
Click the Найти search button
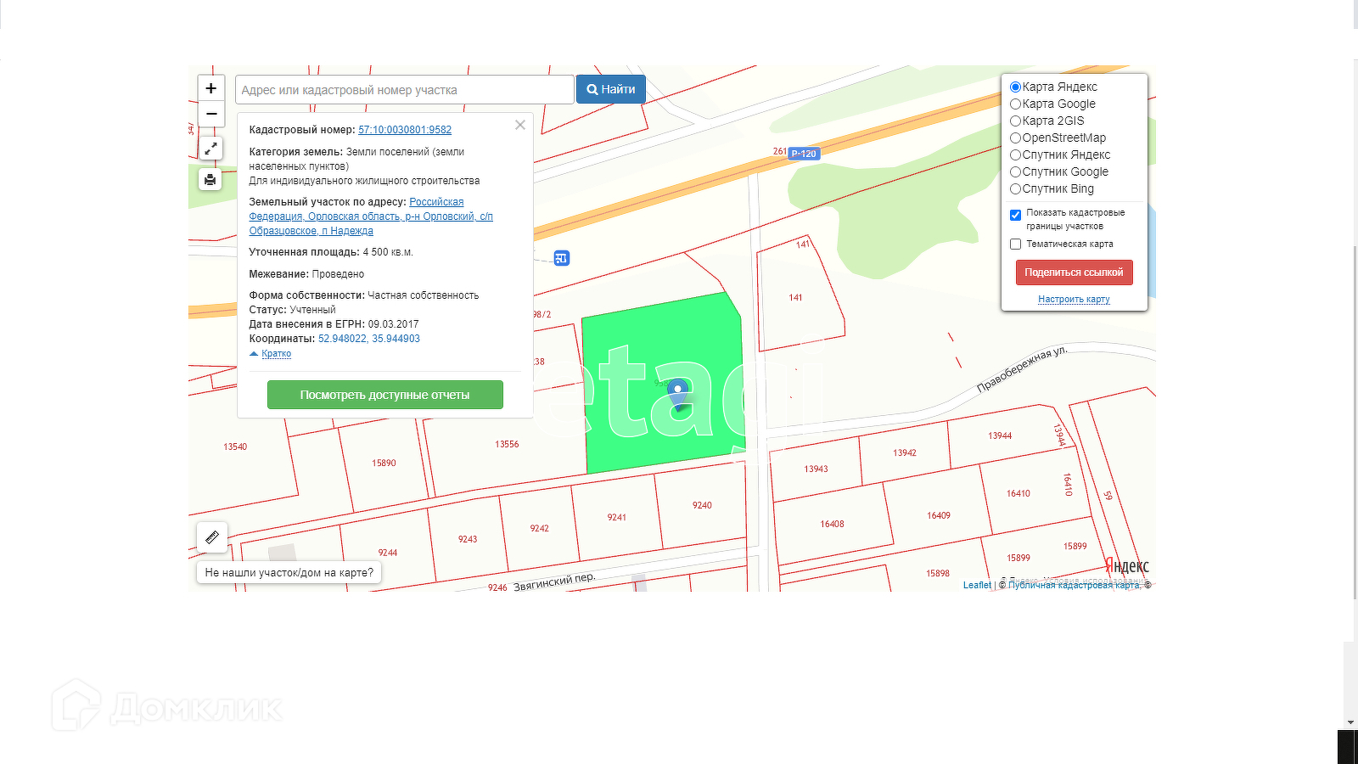tap(611, 89)
